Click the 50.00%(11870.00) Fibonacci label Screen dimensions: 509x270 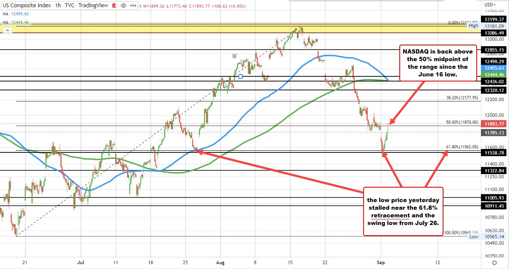[x=462, y=122]
